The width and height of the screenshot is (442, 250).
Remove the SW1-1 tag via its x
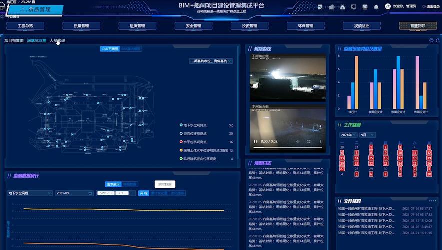(x=112, y=193)
